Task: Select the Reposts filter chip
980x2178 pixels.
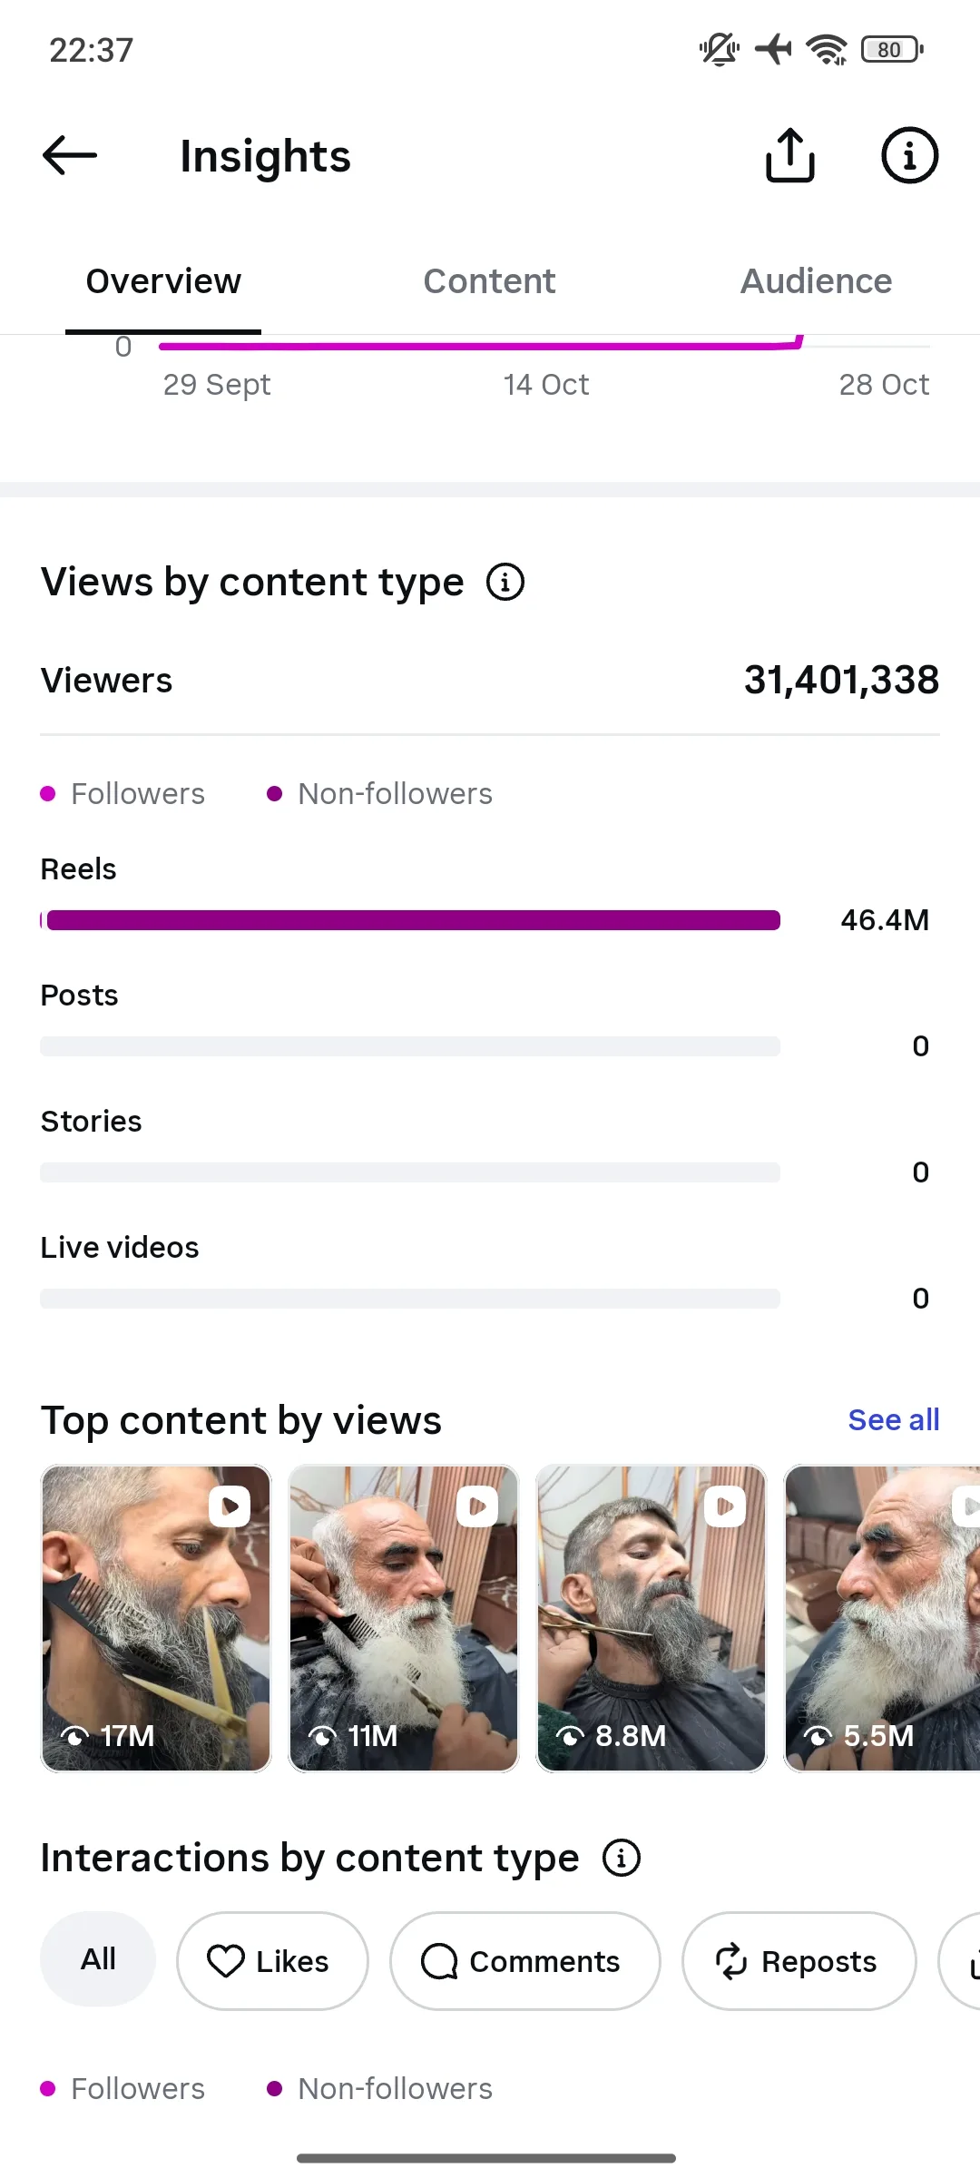Action: pos(799,1961)
